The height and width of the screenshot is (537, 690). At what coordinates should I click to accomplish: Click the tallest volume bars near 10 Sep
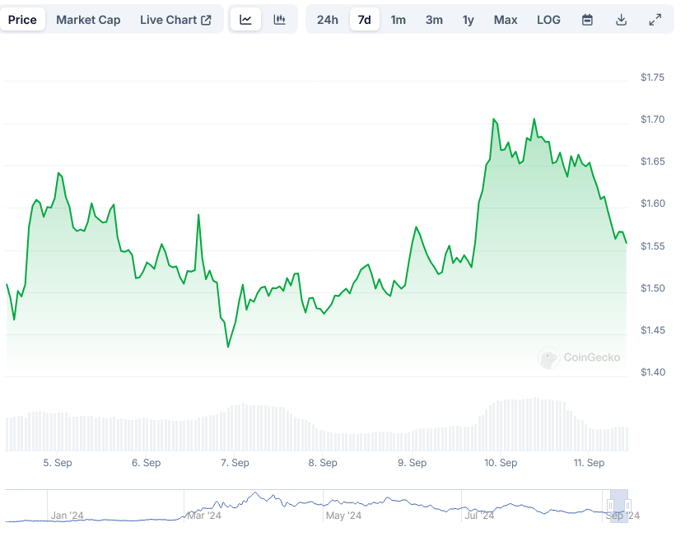click(x=534, y=424)
